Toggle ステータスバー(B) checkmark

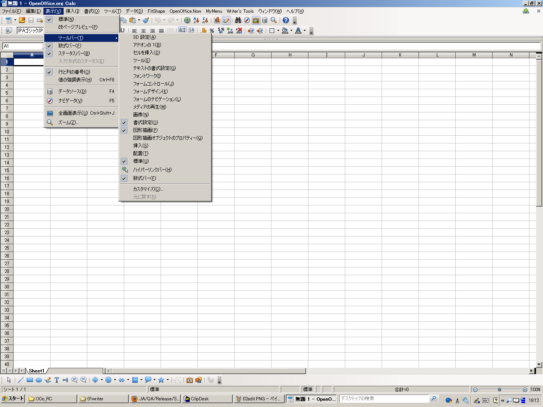[81, 53]
